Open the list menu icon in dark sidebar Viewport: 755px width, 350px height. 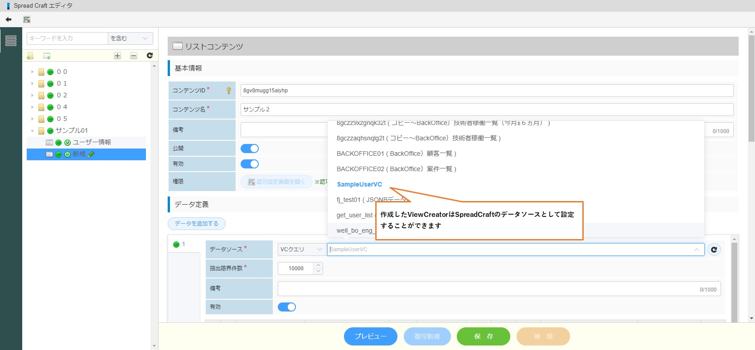coord(11,41)
